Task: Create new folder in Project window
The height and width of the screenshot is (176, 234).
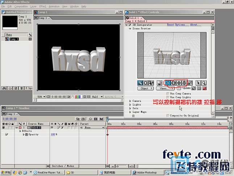Action: click(x=10, y=88)
